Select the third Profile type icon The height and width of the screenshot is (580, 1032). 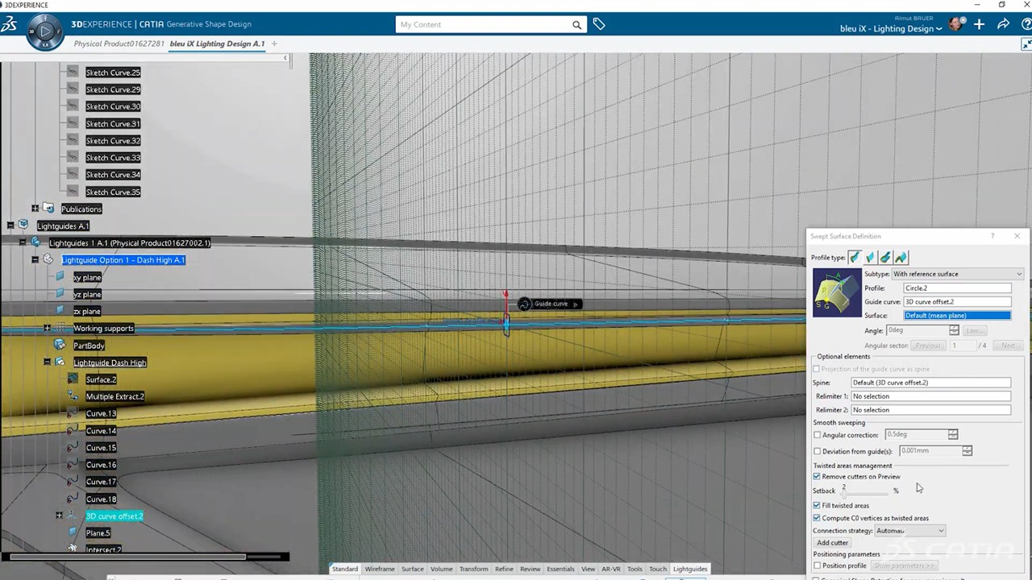pyautogui.click(x=885, y=258)
